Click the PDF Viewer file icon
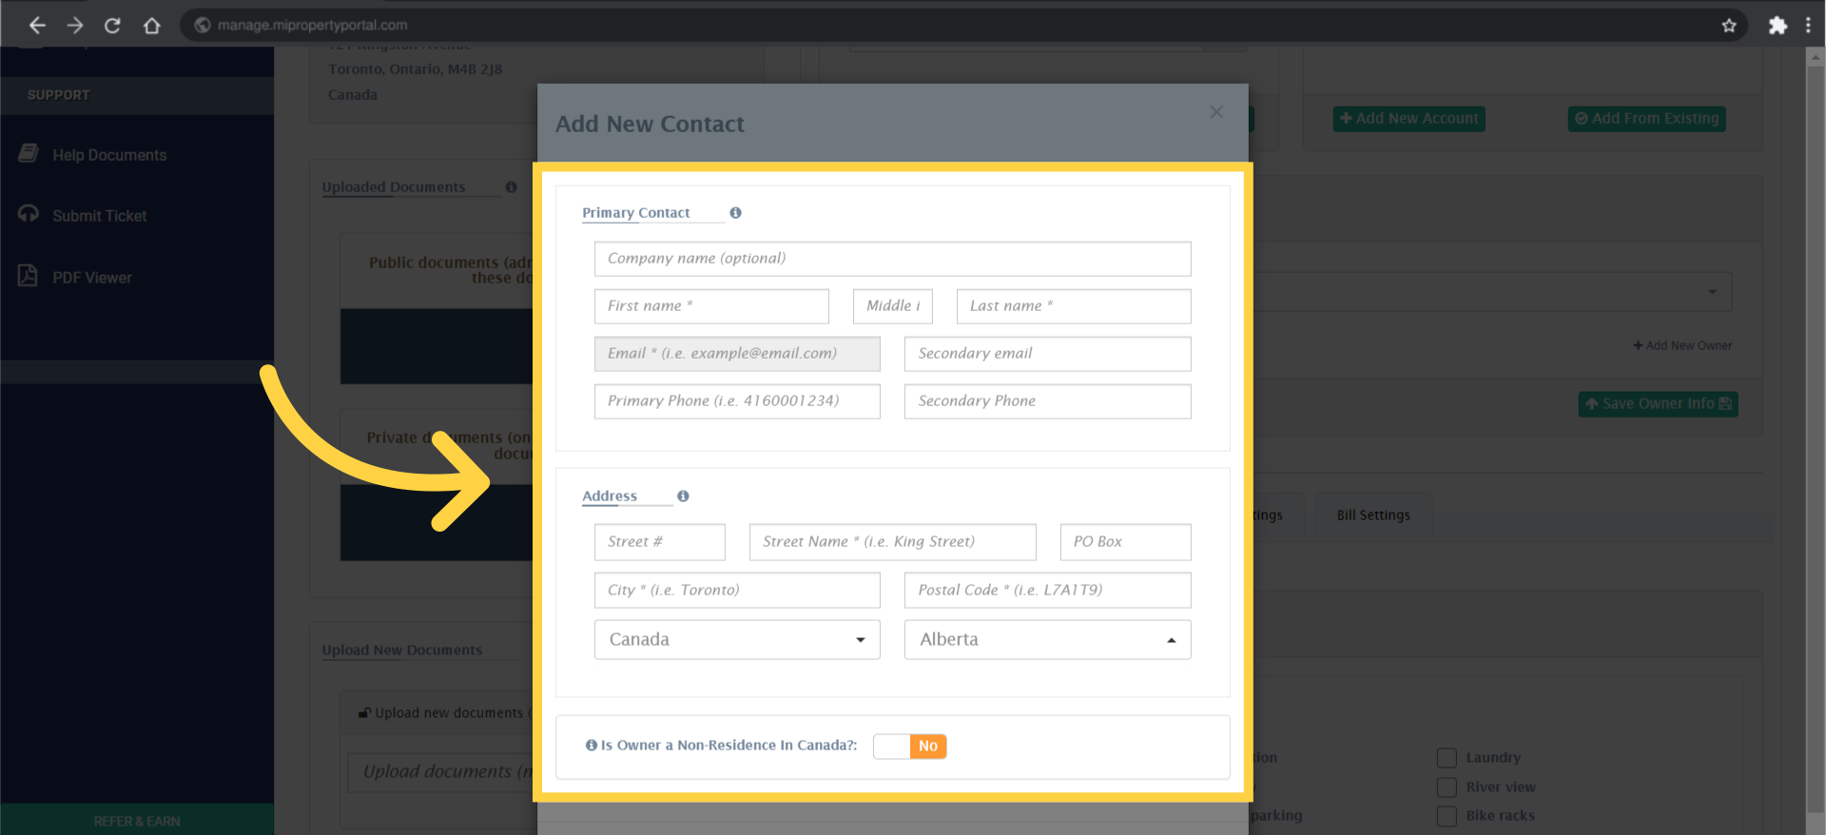The image size is (1826, 835). pos(28,276)
